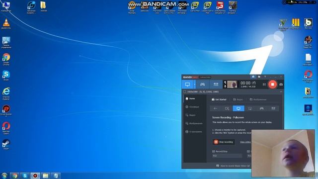318x179 pixels.
Task: Open Grand Theft Auto V desktop shortcut
Action: pyautogui.click(x=283, y=25)
